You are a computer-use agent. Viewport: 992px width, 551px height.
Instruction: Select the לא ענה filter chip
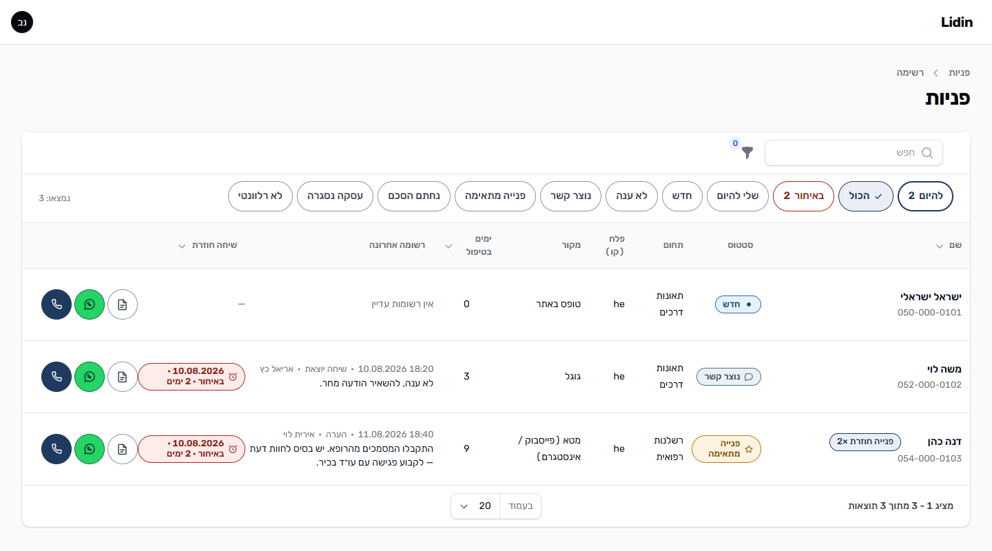click(x=631, y=196)
